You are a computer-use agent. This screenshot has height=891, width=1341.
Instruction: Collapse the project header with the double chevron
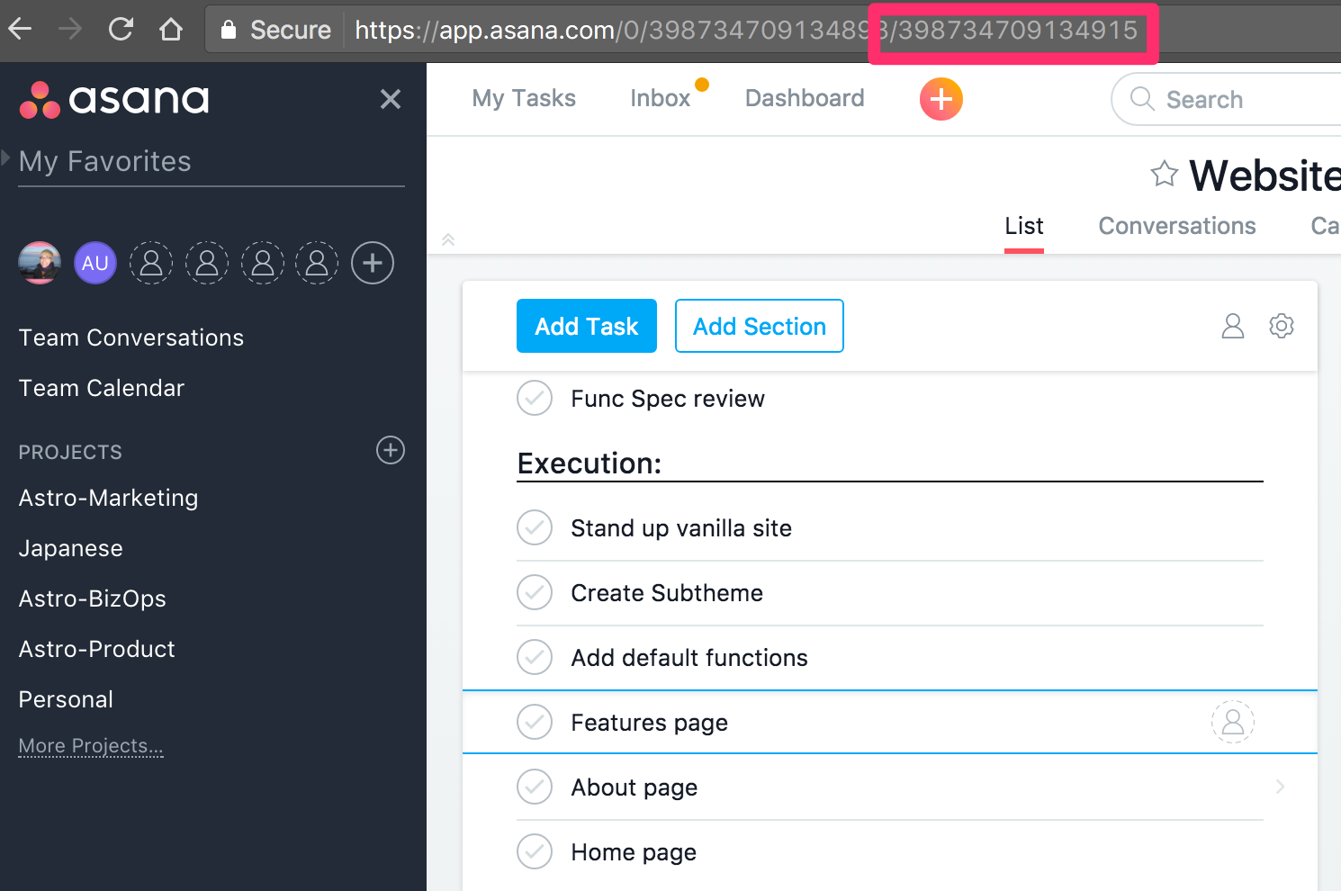click(448, 239)
